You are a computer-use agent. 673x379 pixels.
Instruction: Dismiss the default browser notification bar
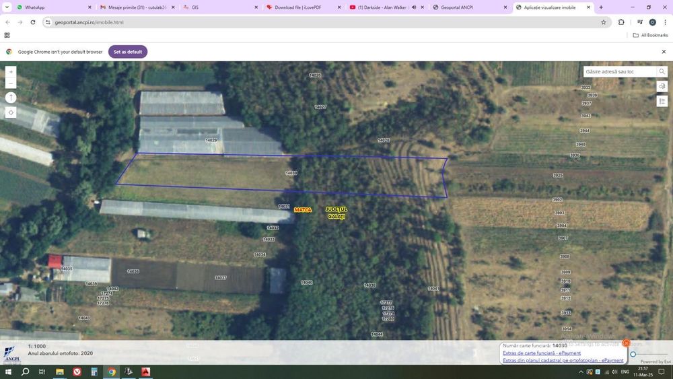(x=664, y=52)
